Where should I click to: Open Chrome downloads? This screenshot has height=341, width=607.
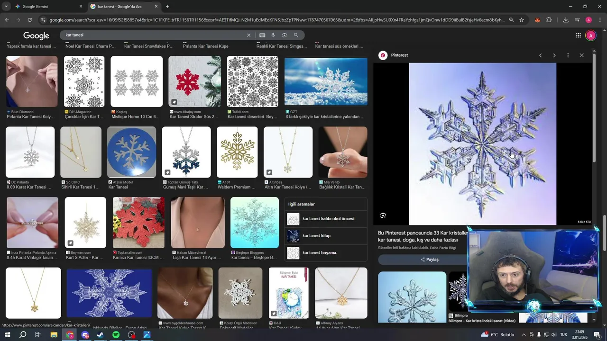566,20
